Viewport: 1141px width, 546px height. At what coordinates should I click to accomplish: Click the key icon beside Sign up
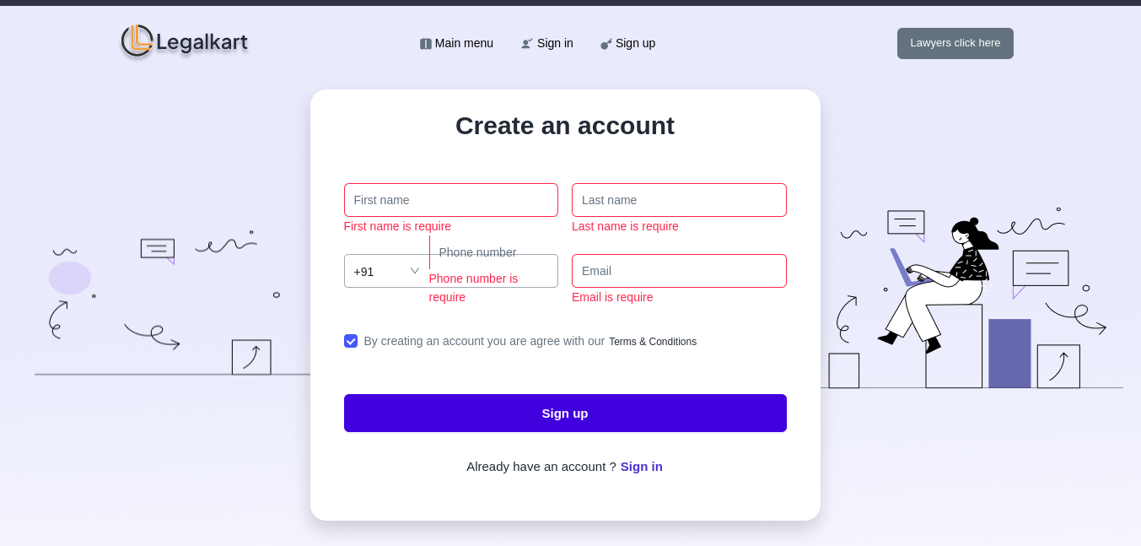(x=606, y=44)
